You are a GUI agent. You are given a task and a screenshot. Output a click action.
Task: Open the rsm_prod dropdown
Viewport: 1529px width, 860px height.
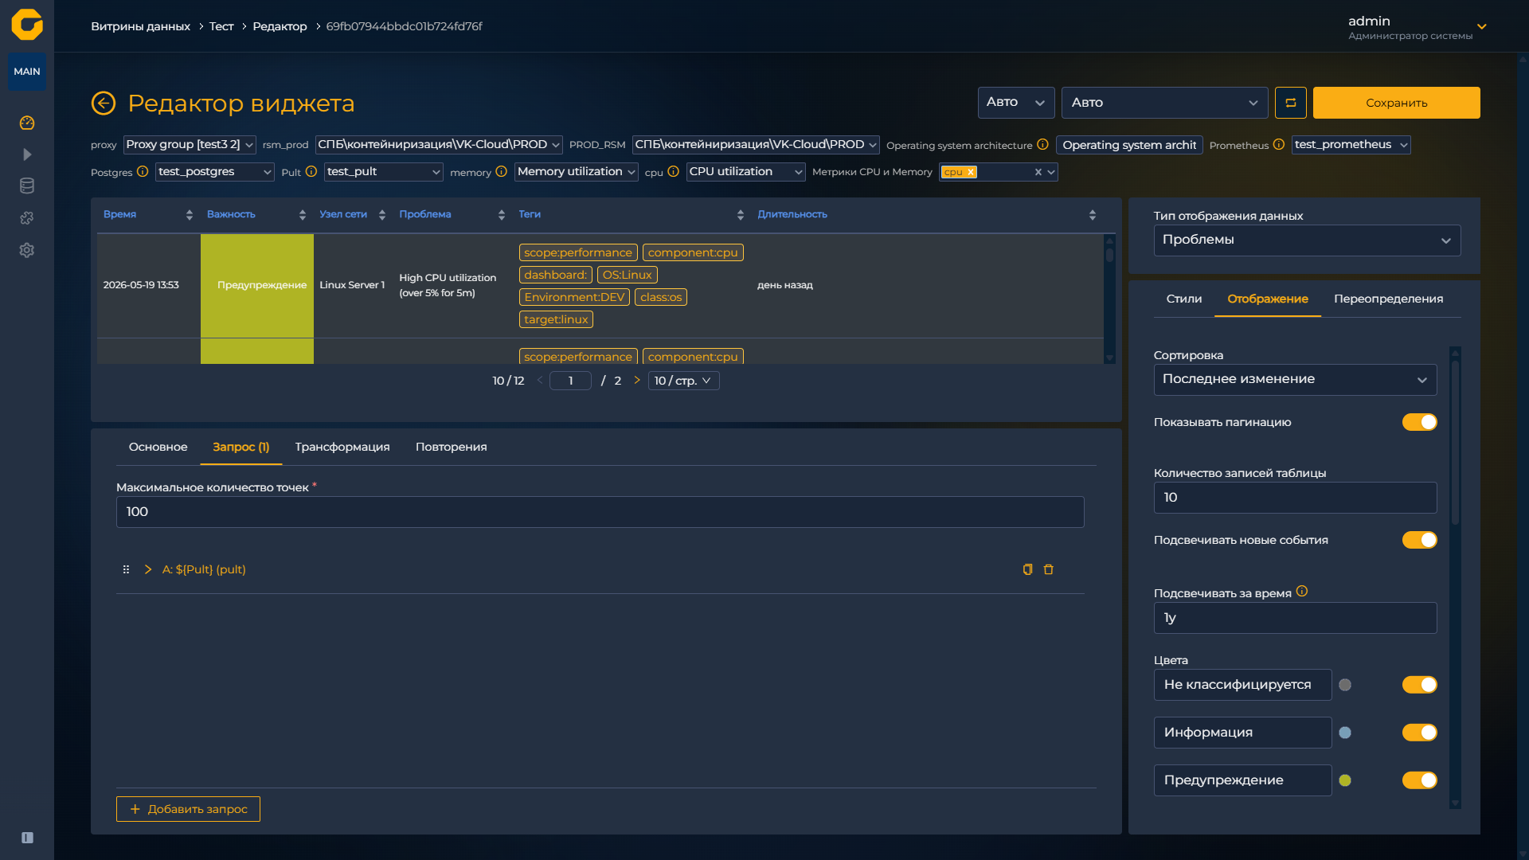click(439, 145)
